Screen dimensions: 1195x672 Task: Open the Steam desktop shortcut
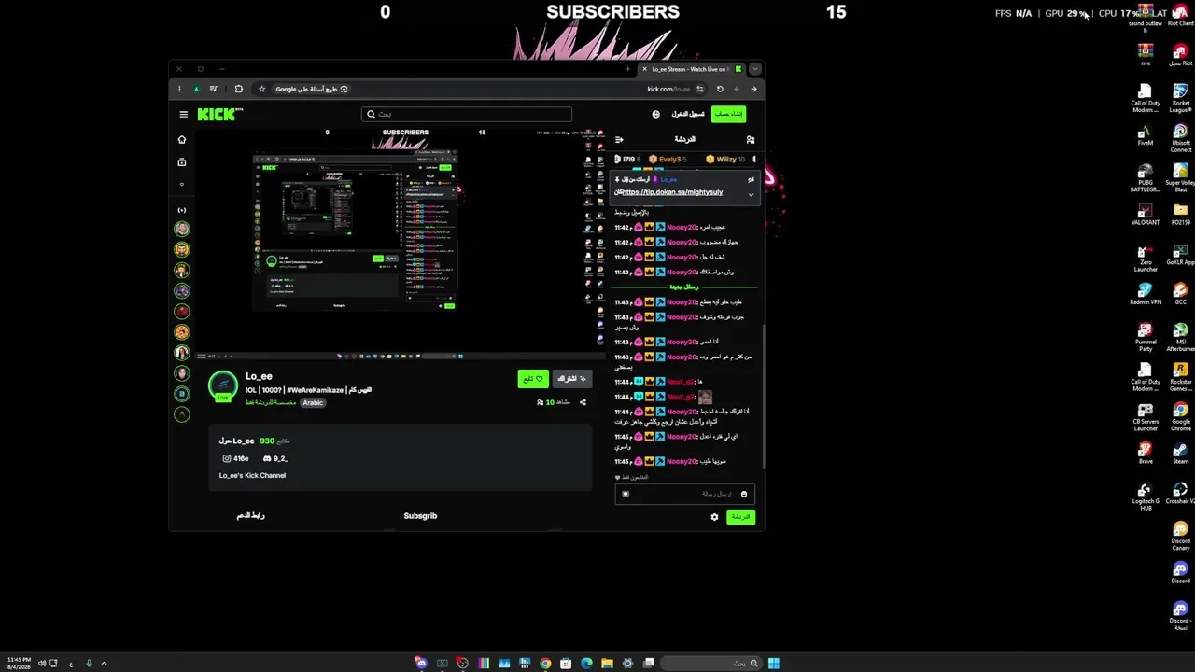tap(1180, 453)
